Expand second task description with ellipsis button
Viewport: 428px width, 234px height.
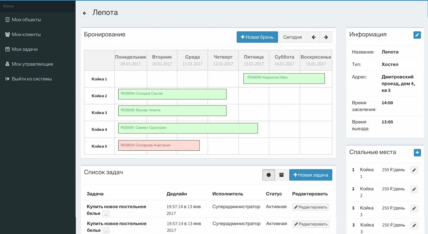coord(106,231)
